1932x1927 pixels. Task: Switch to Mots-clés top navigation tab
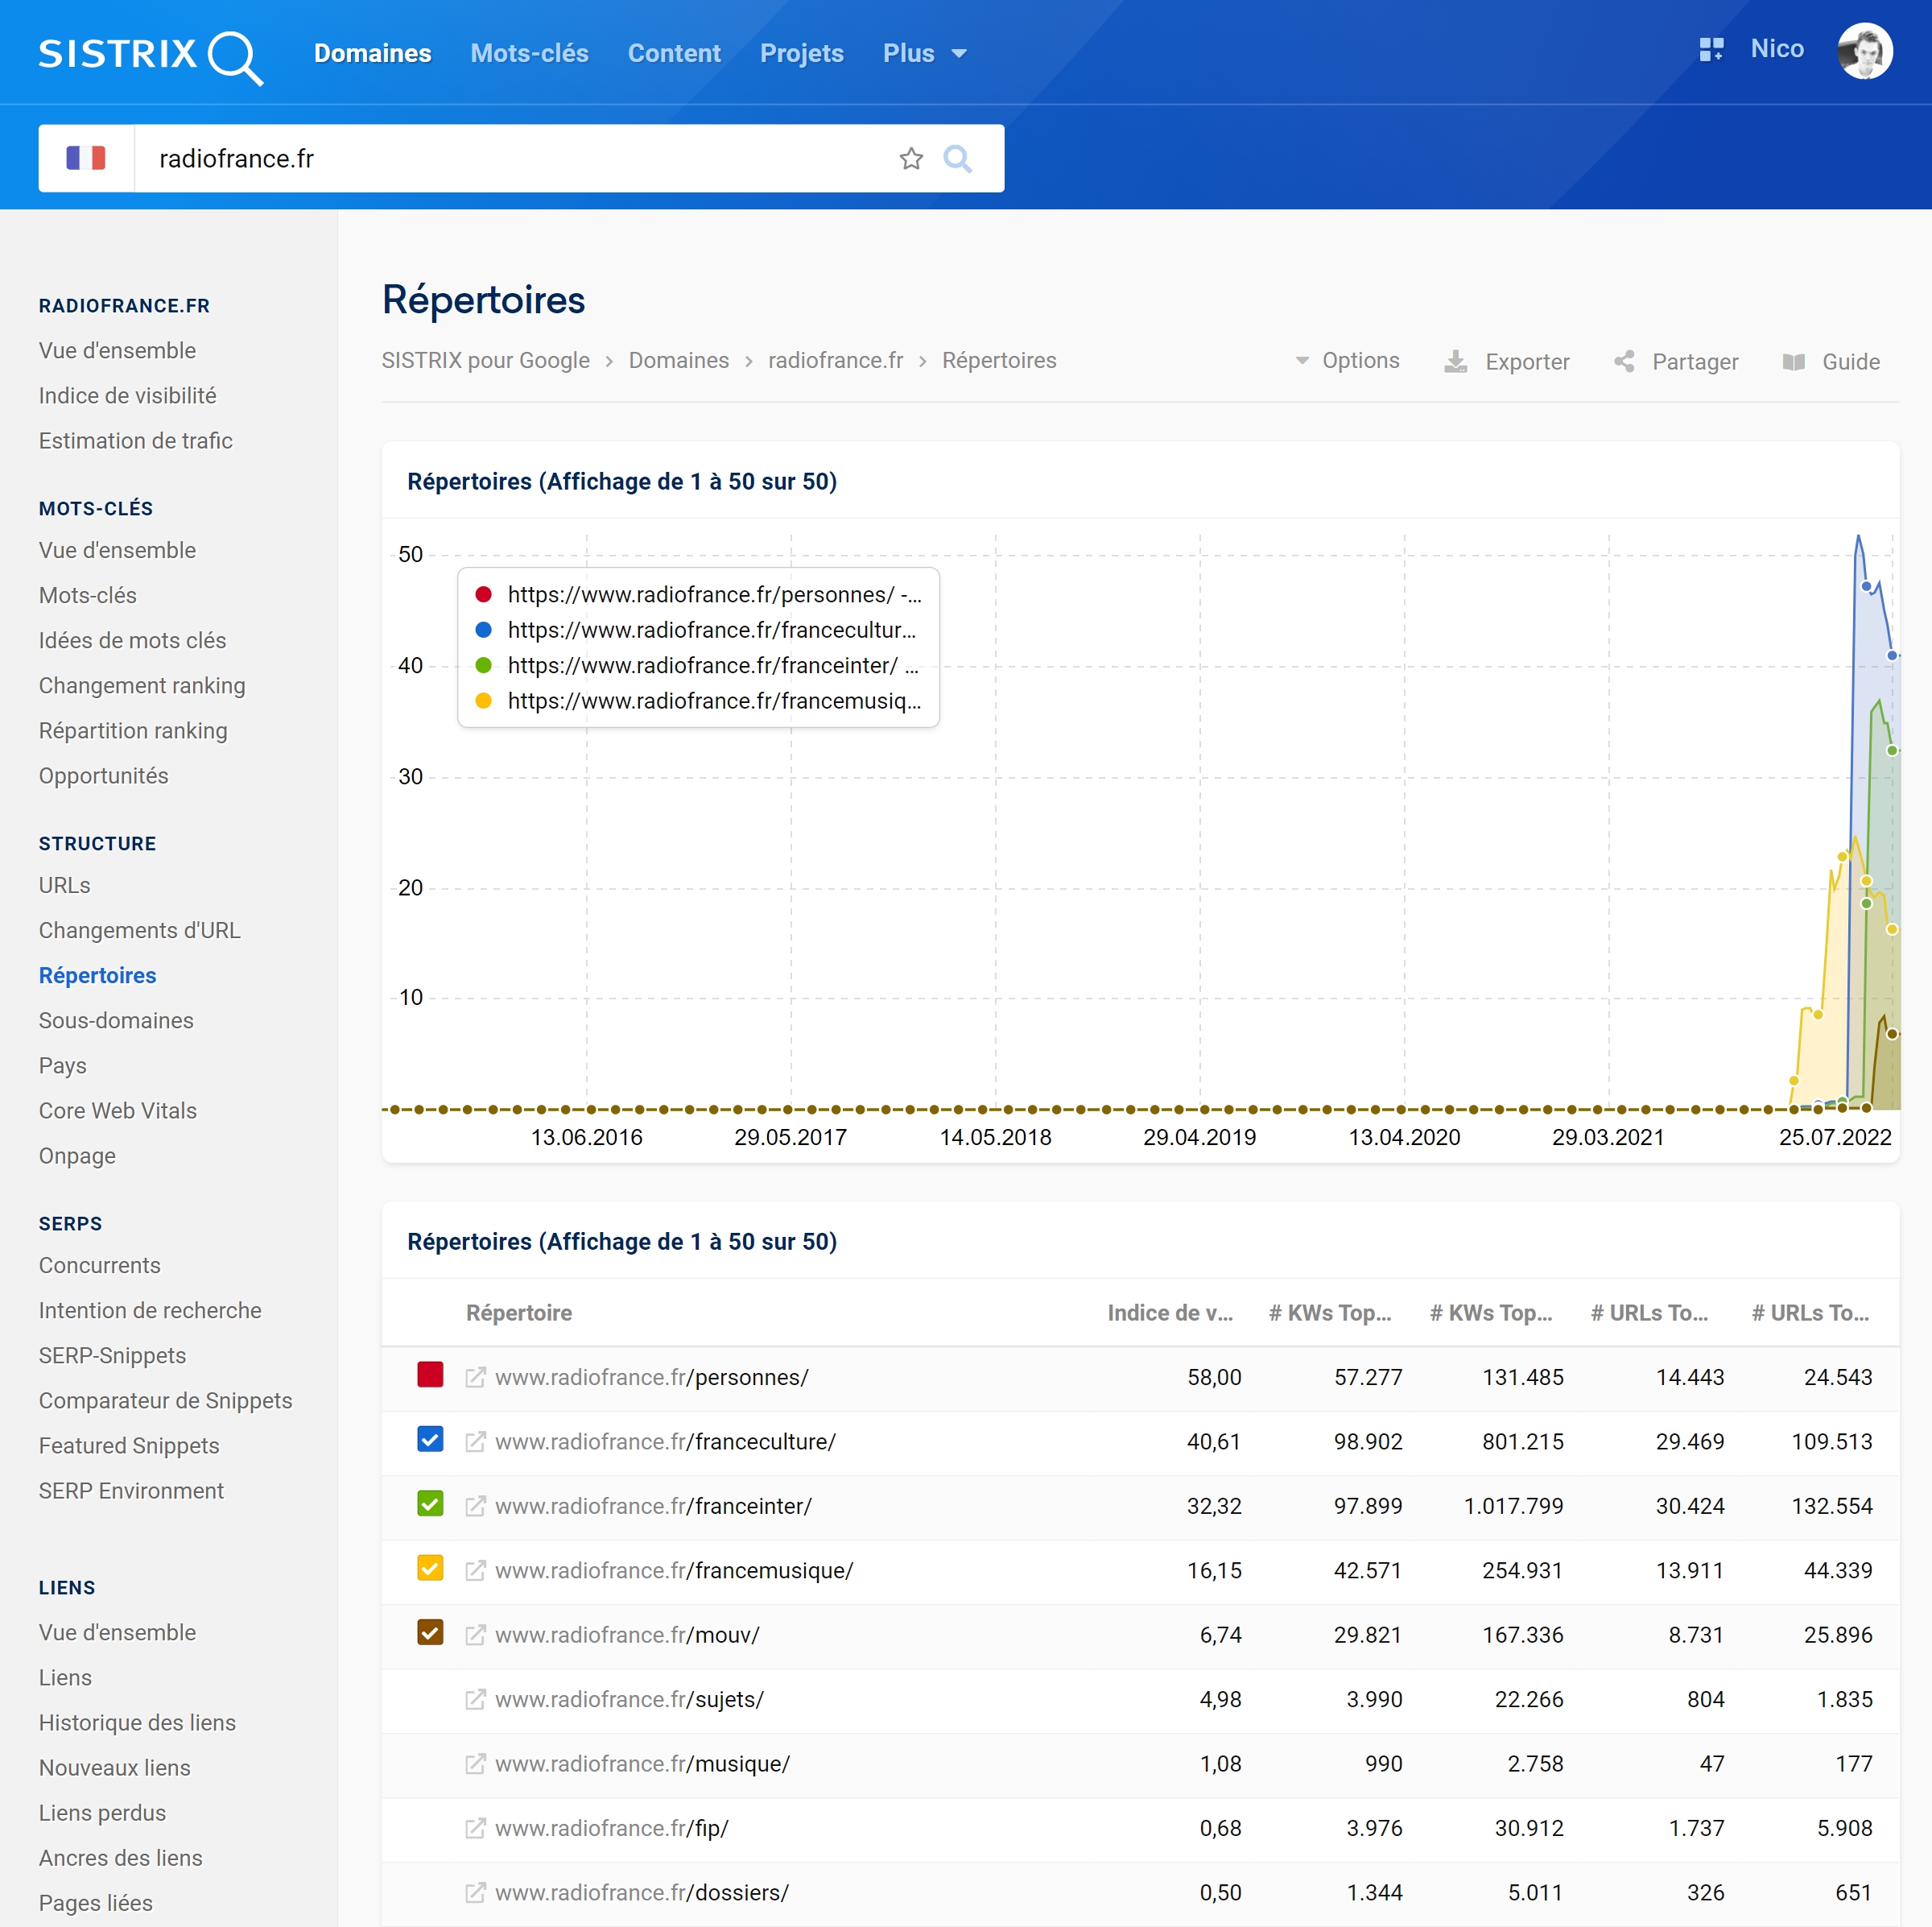(529, 53)
